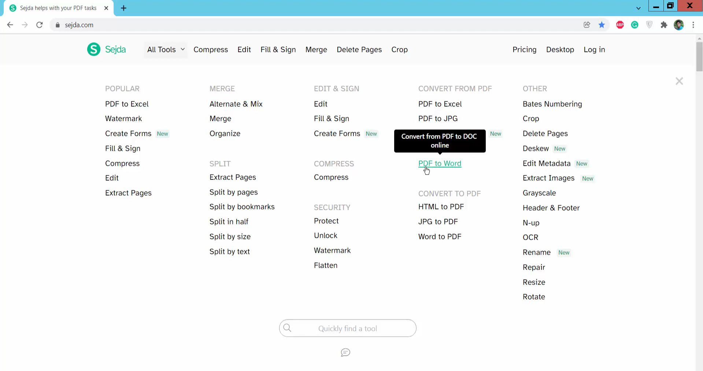The width and height of the screenshot is (703, 371).
Task: Click the Quickly find a tool search field
Action: pyautogui.click(x=348, y=328)
